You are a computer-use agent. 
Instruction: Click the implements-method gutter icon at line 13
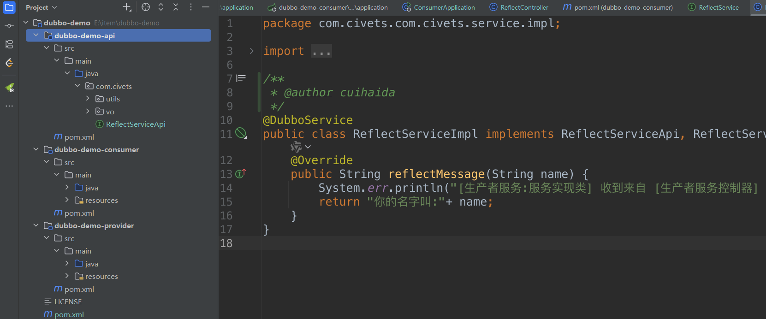tap(241, 174)
